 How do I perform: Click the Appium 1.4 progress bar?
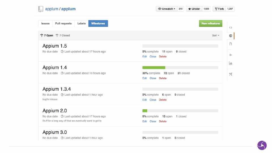click(x=180, y=68)
